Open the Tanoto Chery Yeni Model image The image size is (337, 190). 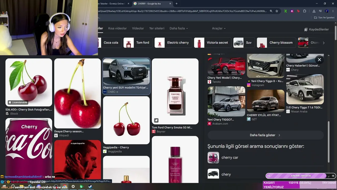pyautogui.click(x=226, y=66)
